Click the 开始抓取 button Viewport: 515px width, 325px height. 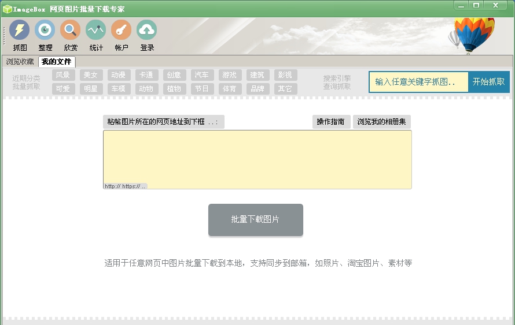[x=489, y=82]
